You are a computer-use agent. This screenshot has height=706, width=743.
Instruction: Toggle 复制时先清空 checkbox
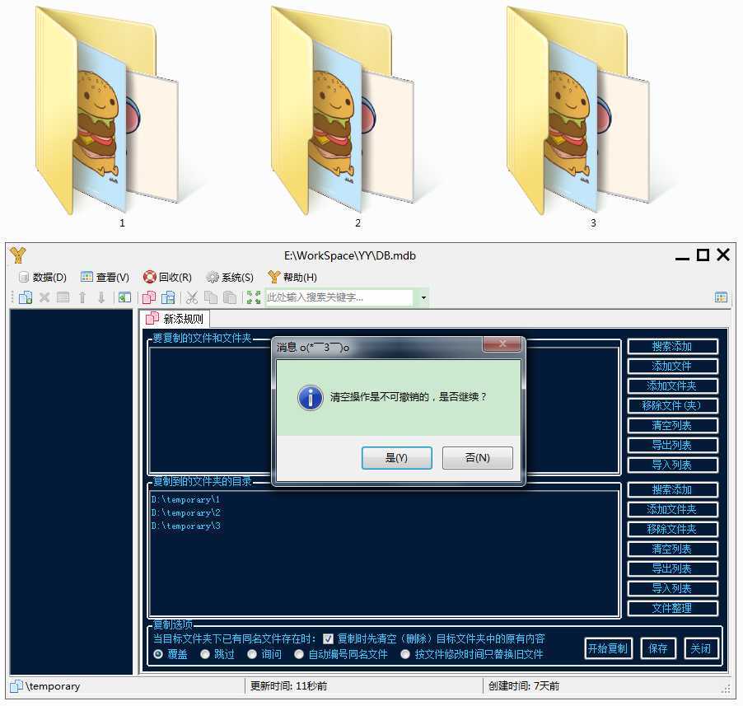[x=328, y=638]
